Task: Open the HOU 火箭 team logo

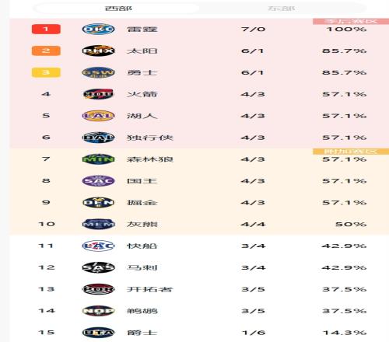Action: pos(98,94)
